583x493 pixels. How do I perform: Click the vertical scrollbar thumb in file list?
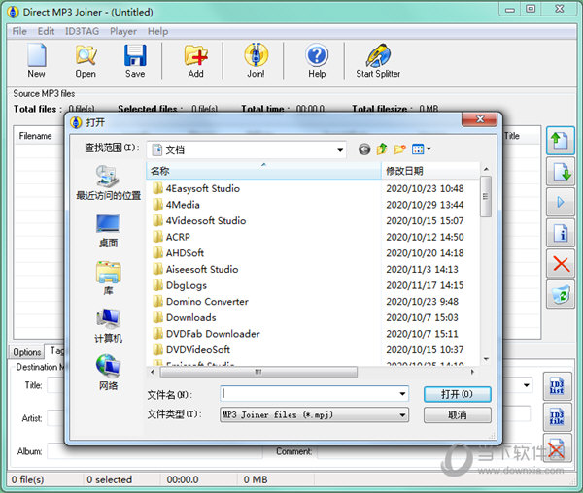pos(485,196)
